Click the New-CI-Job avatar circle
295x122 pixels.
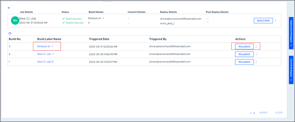15,21
